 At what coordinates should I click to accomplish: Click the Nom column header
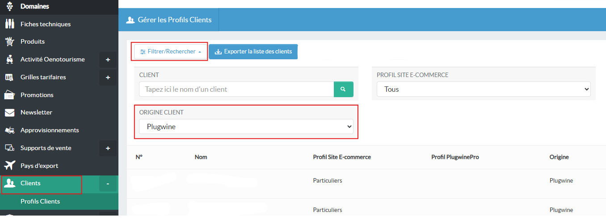201,157
